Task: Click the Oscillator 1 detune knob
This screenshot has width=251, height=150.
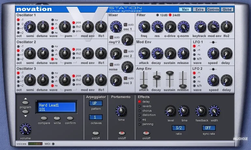Action: [x=43, y=27]
